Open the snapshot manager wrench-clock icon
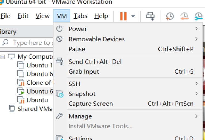 click(198, 16)
